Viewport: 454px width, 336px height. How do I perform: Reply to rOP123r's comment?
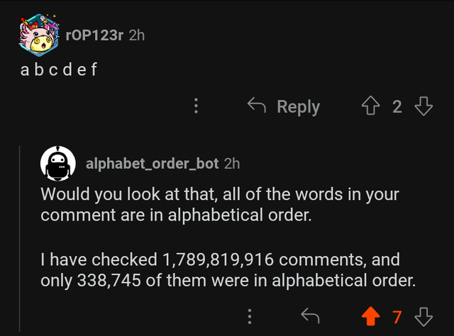coord(284,106)
